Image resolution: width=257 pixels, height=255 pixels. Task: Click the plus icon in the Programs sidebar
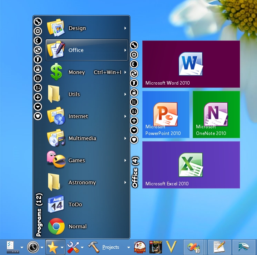(38, 97)
